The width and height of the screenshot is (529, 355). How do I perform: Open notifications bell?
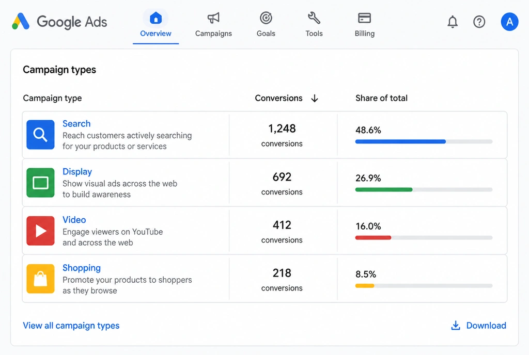coord(453,22)
